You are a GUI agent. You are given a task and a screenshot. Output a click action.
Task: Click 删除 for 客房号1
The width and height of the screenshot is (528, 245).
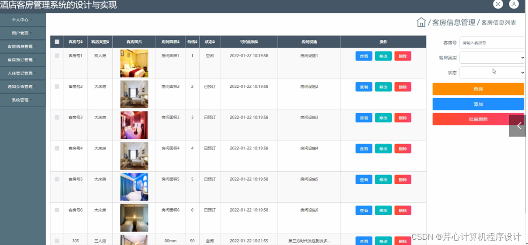click(x=403, y=56)
